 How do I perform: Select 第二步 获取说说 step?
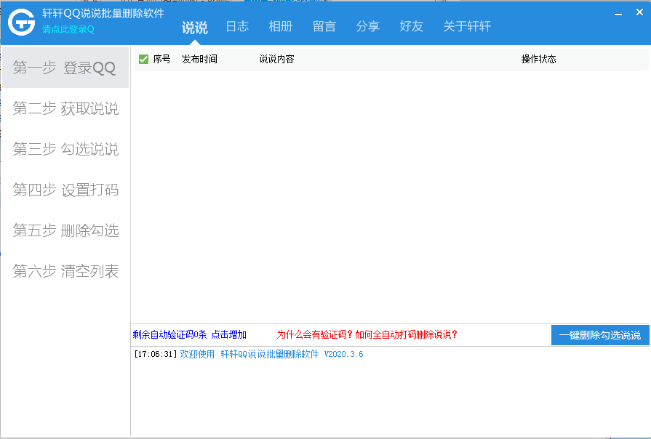coord(65,108)
